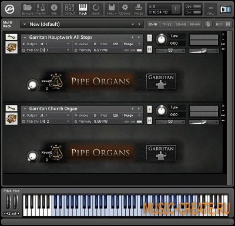Viewport: 235px width, 226px height.
Task: Mute the Garritan Church Organ
Action: point(149,121)
